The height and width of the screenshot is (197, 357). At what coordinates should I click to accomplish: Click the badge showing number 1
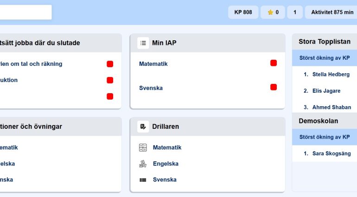point(295,13)
